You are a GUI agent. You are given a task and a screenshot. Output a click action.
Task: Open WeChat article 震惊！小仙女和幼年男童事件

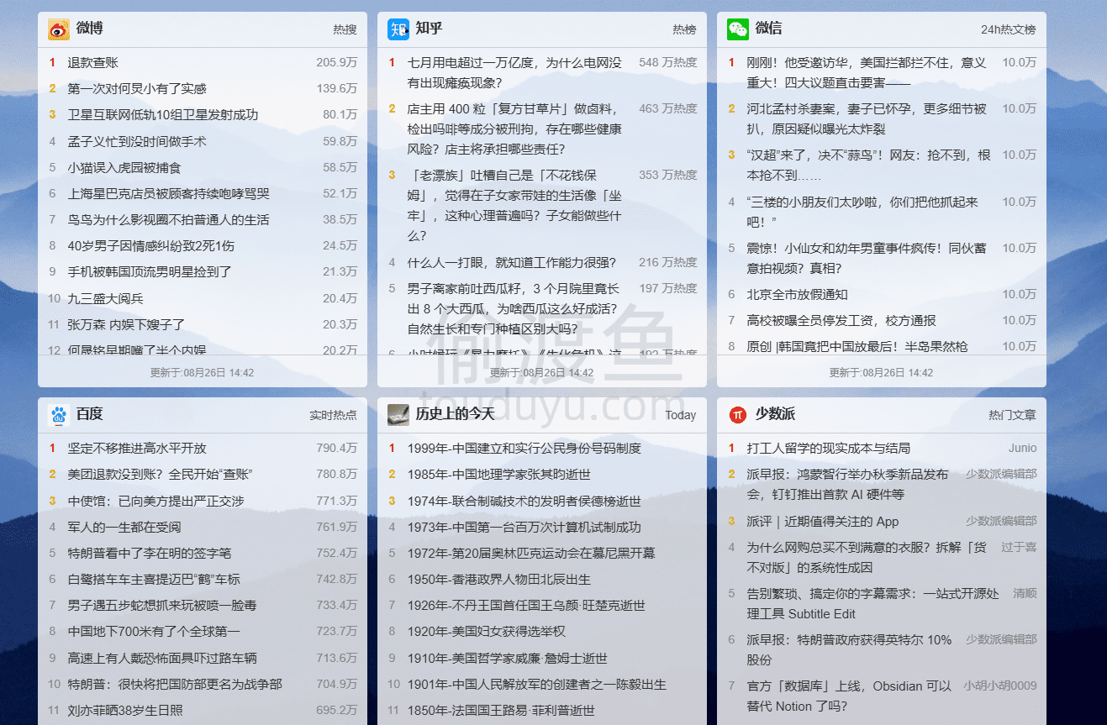point(867,258)
